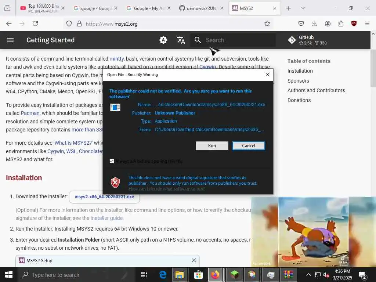Open the WinRAR taskbar icon

coord(289,275)
